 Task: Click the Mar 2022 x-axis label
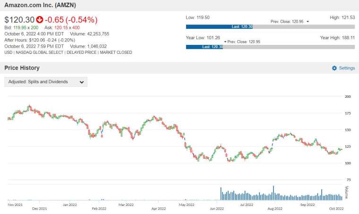[x=126, y=205]
